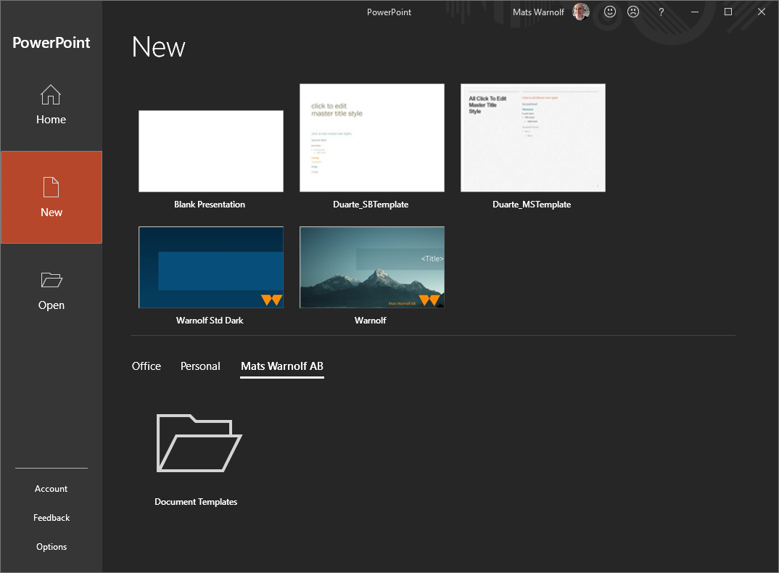
Task: Switch to the Personal templates tab
Action: pos(200,366)
